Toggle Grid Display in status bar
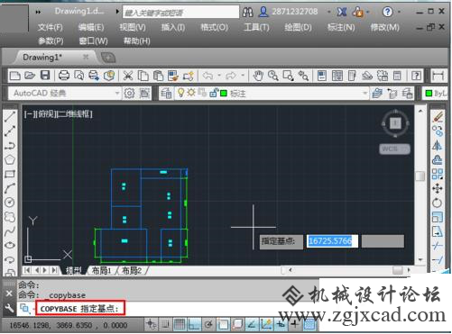The height and width of the screenshot is (334, 452). point(180,324)
